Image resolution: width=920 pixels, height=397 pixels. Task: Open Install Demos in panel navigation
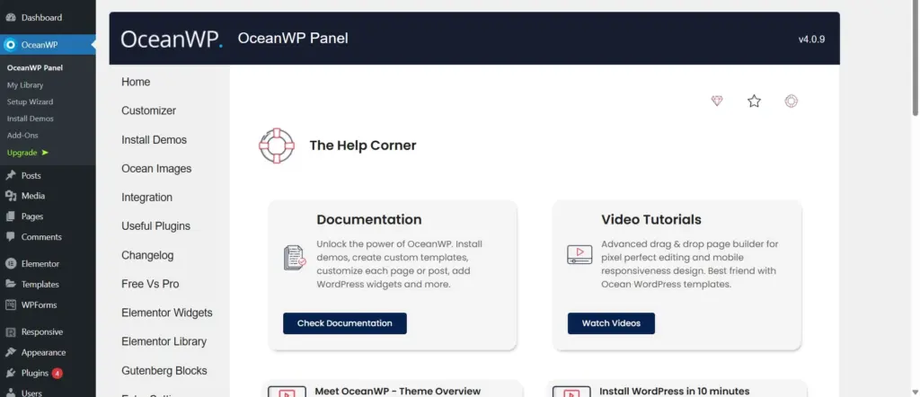(x=154, y=139)
